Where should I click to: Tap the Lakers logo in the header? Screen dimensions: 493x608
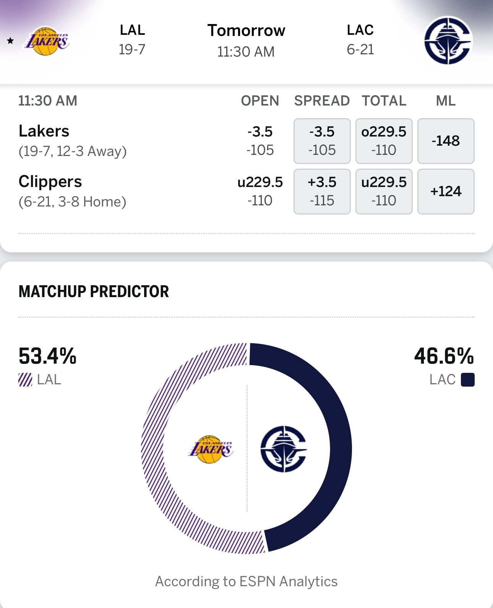[47, 41]
